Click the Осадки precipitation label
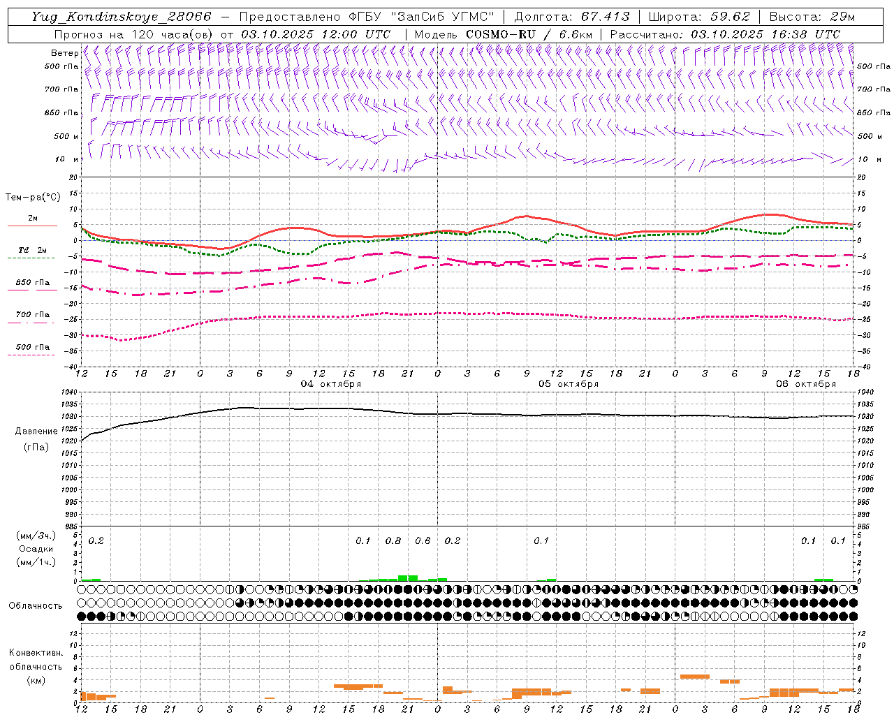Image resolution: width=894 pixels, height=715 pixels. pos(36,549)
